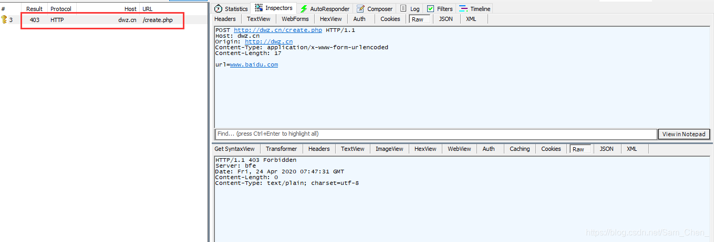Screen dimensions: 714x242
Task: Select the Transformer response tab
Action: (x=281, y=149)
